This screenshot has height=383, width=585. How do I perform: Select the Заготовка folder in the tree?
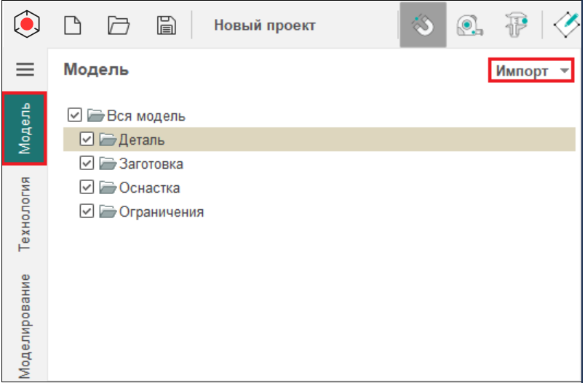click(151, 164)
